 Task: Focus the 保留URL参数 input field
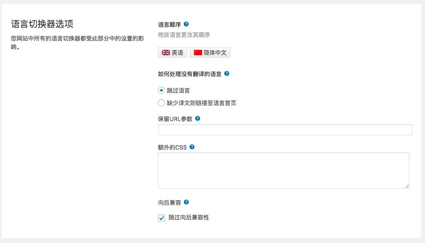[285, 130]
